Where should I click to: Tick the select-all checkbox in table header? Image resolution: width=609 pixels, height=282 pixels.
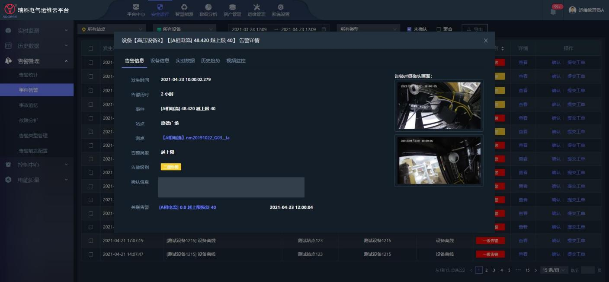point(91,48)
